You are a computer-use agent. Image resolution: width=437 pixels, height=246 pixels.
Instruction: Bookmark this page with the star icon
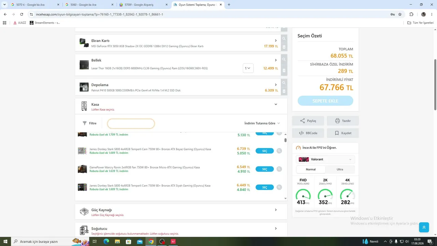[400, 14]
